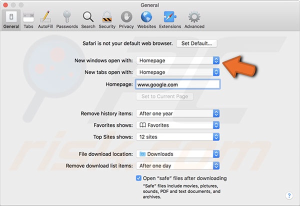The width and height of the screenshot is (300, 206).
Task: Open the File download location dropdown
Action: pyautogui.click(x=177, y=154)
